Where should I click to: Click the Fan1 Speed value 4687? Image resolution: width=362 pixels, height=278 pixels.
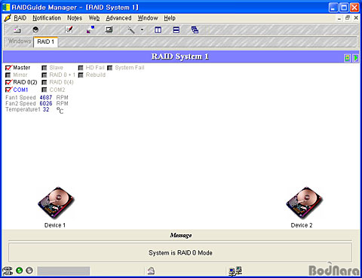[46, 97]
